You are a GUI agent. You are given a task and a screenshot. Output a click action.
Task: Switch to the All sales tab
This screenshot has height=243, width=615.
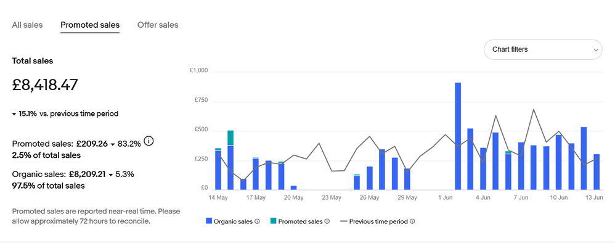[28, 25]
